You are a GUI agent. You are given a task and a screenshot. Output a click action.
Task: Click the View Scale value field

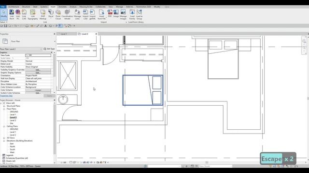pyautogui.click(x=38, y=55)
